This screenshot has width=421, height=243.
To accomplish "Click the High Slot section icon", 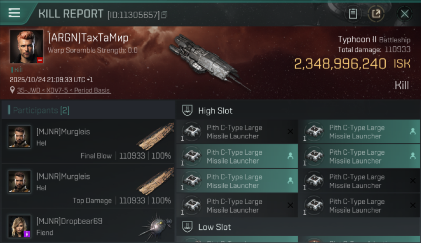I will coord(188,110).
